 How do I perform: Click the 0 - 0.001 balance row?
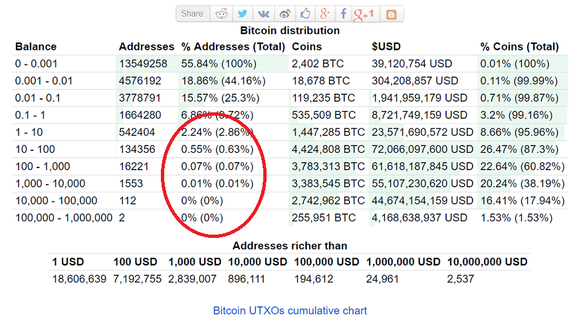tap(36, 64)
